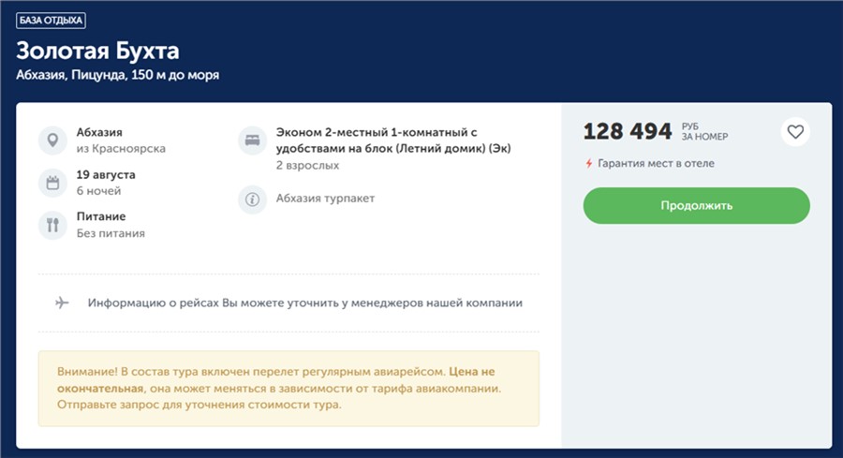This screenshot has width=843, height=458.
Task: Click the Питание Без питания text
Action: pos(111,225)
